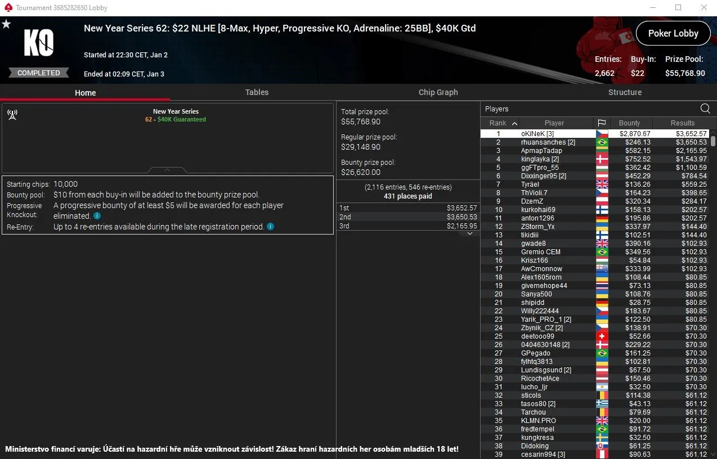Click the players list scrollbar thumb
Image resolution: width=717 pixels, height=459 pixels.
713,141
